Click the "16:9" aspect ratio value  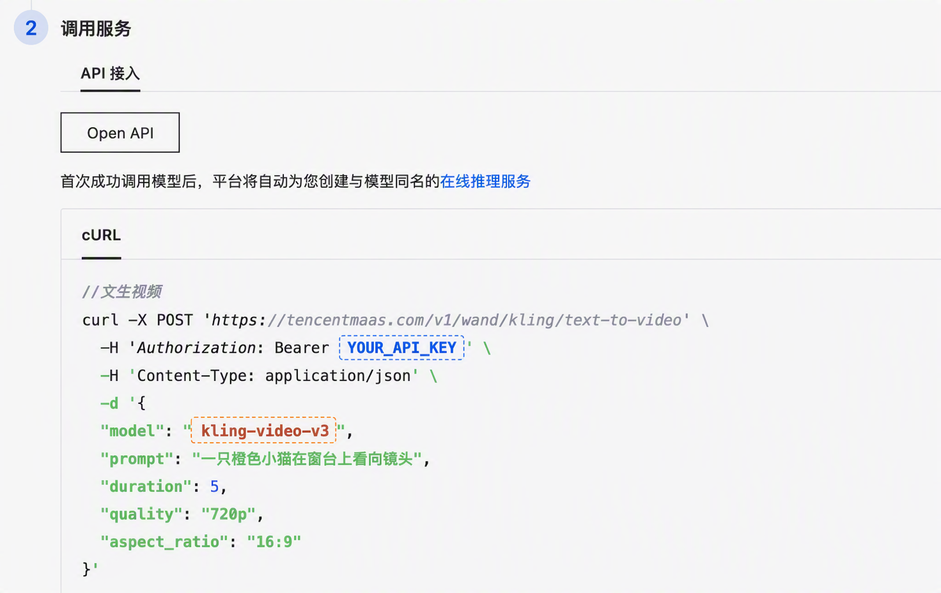click(274, 542)
